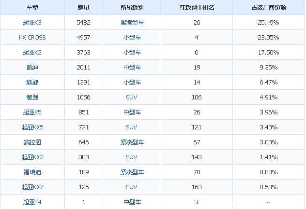
Task: Click the 起亚KX7 link
Action: 32,187
